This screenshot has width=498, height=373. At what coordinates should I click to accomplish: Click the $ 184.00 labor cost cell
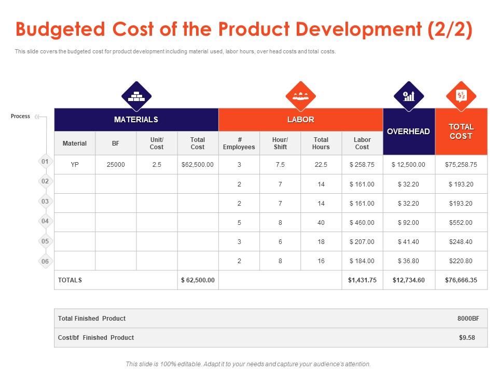[x=362, y=261]
